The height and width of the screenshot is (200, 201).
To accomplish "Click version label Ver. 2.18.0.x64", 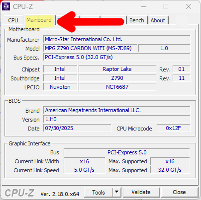I will 60,194.
